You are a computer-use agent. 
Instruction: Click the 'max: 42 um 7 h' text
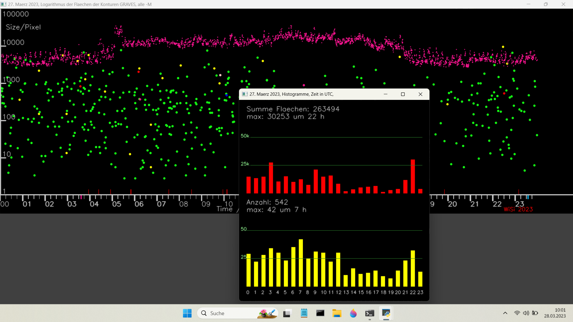tap(276, 210)
